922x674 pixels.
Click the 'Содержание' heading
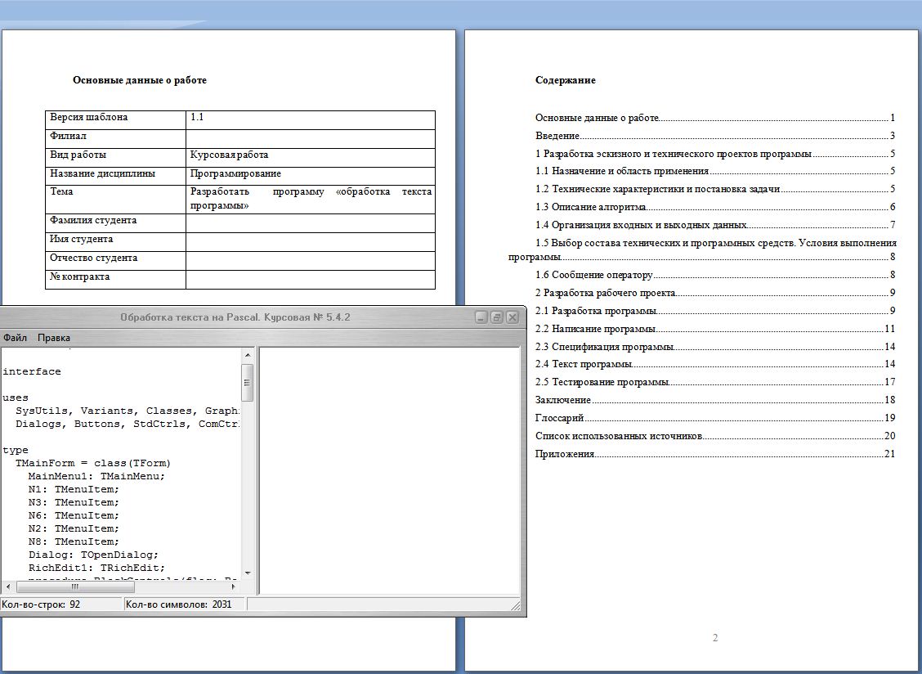(x=565, y=80)
